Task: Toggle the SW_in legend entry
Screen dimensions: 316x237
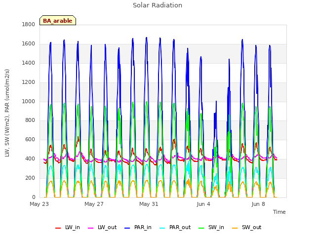Action: 211,227
